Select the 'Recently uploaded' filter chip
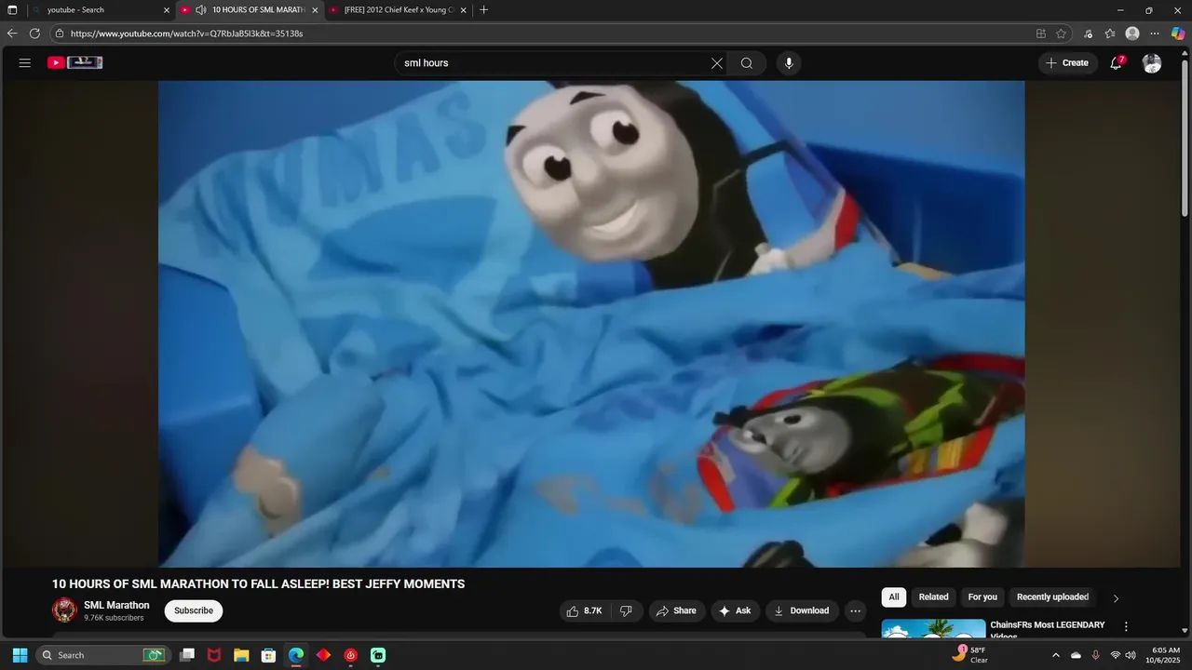The image size is (1192, 670). (1052, 597)
